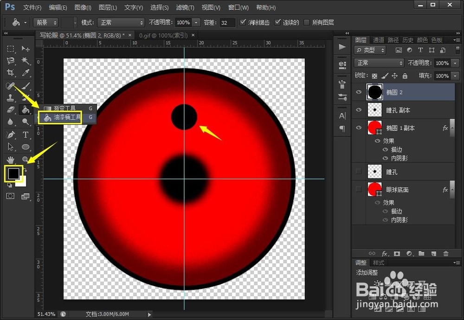Show the 眼球底面 layer

coord(359,189)
